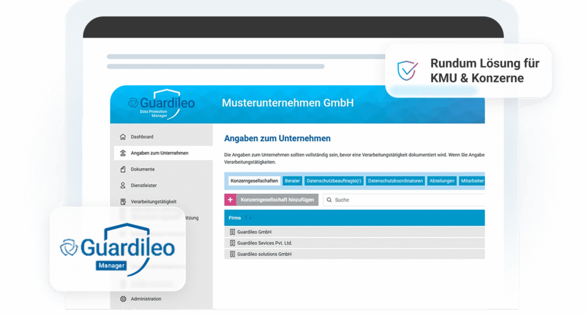Open Dienstleister sidebar entry
Image resolution: width=586 pixels, height=315 pixels.
[x=144, y=185]
